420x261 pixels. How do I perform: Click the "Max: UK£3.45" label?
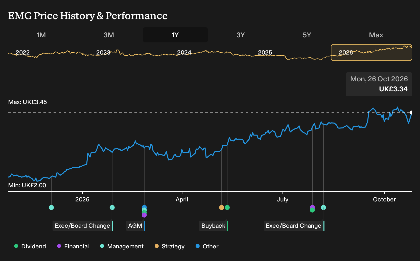(28, 102)
